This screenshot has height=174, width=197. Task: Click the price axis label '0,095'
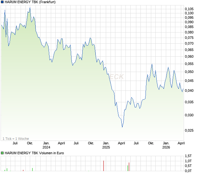(189, 18)
